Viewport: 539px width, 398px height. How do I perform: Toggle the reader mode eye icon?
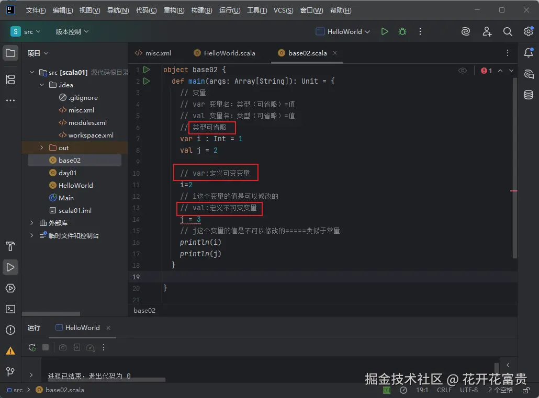[x=463, y=71]
